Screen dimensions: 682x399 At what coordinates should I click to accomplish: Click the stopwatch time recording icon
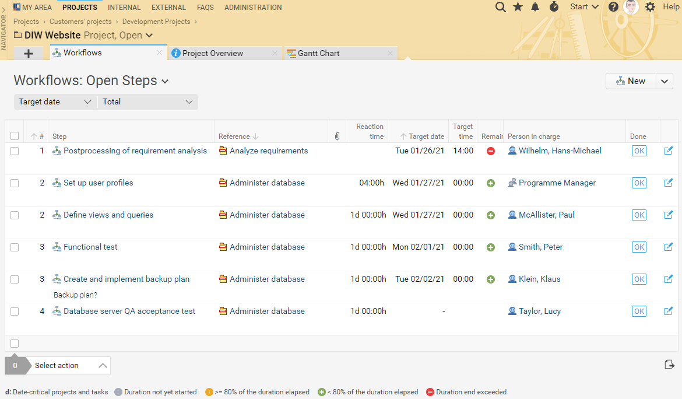click(554, 7)
